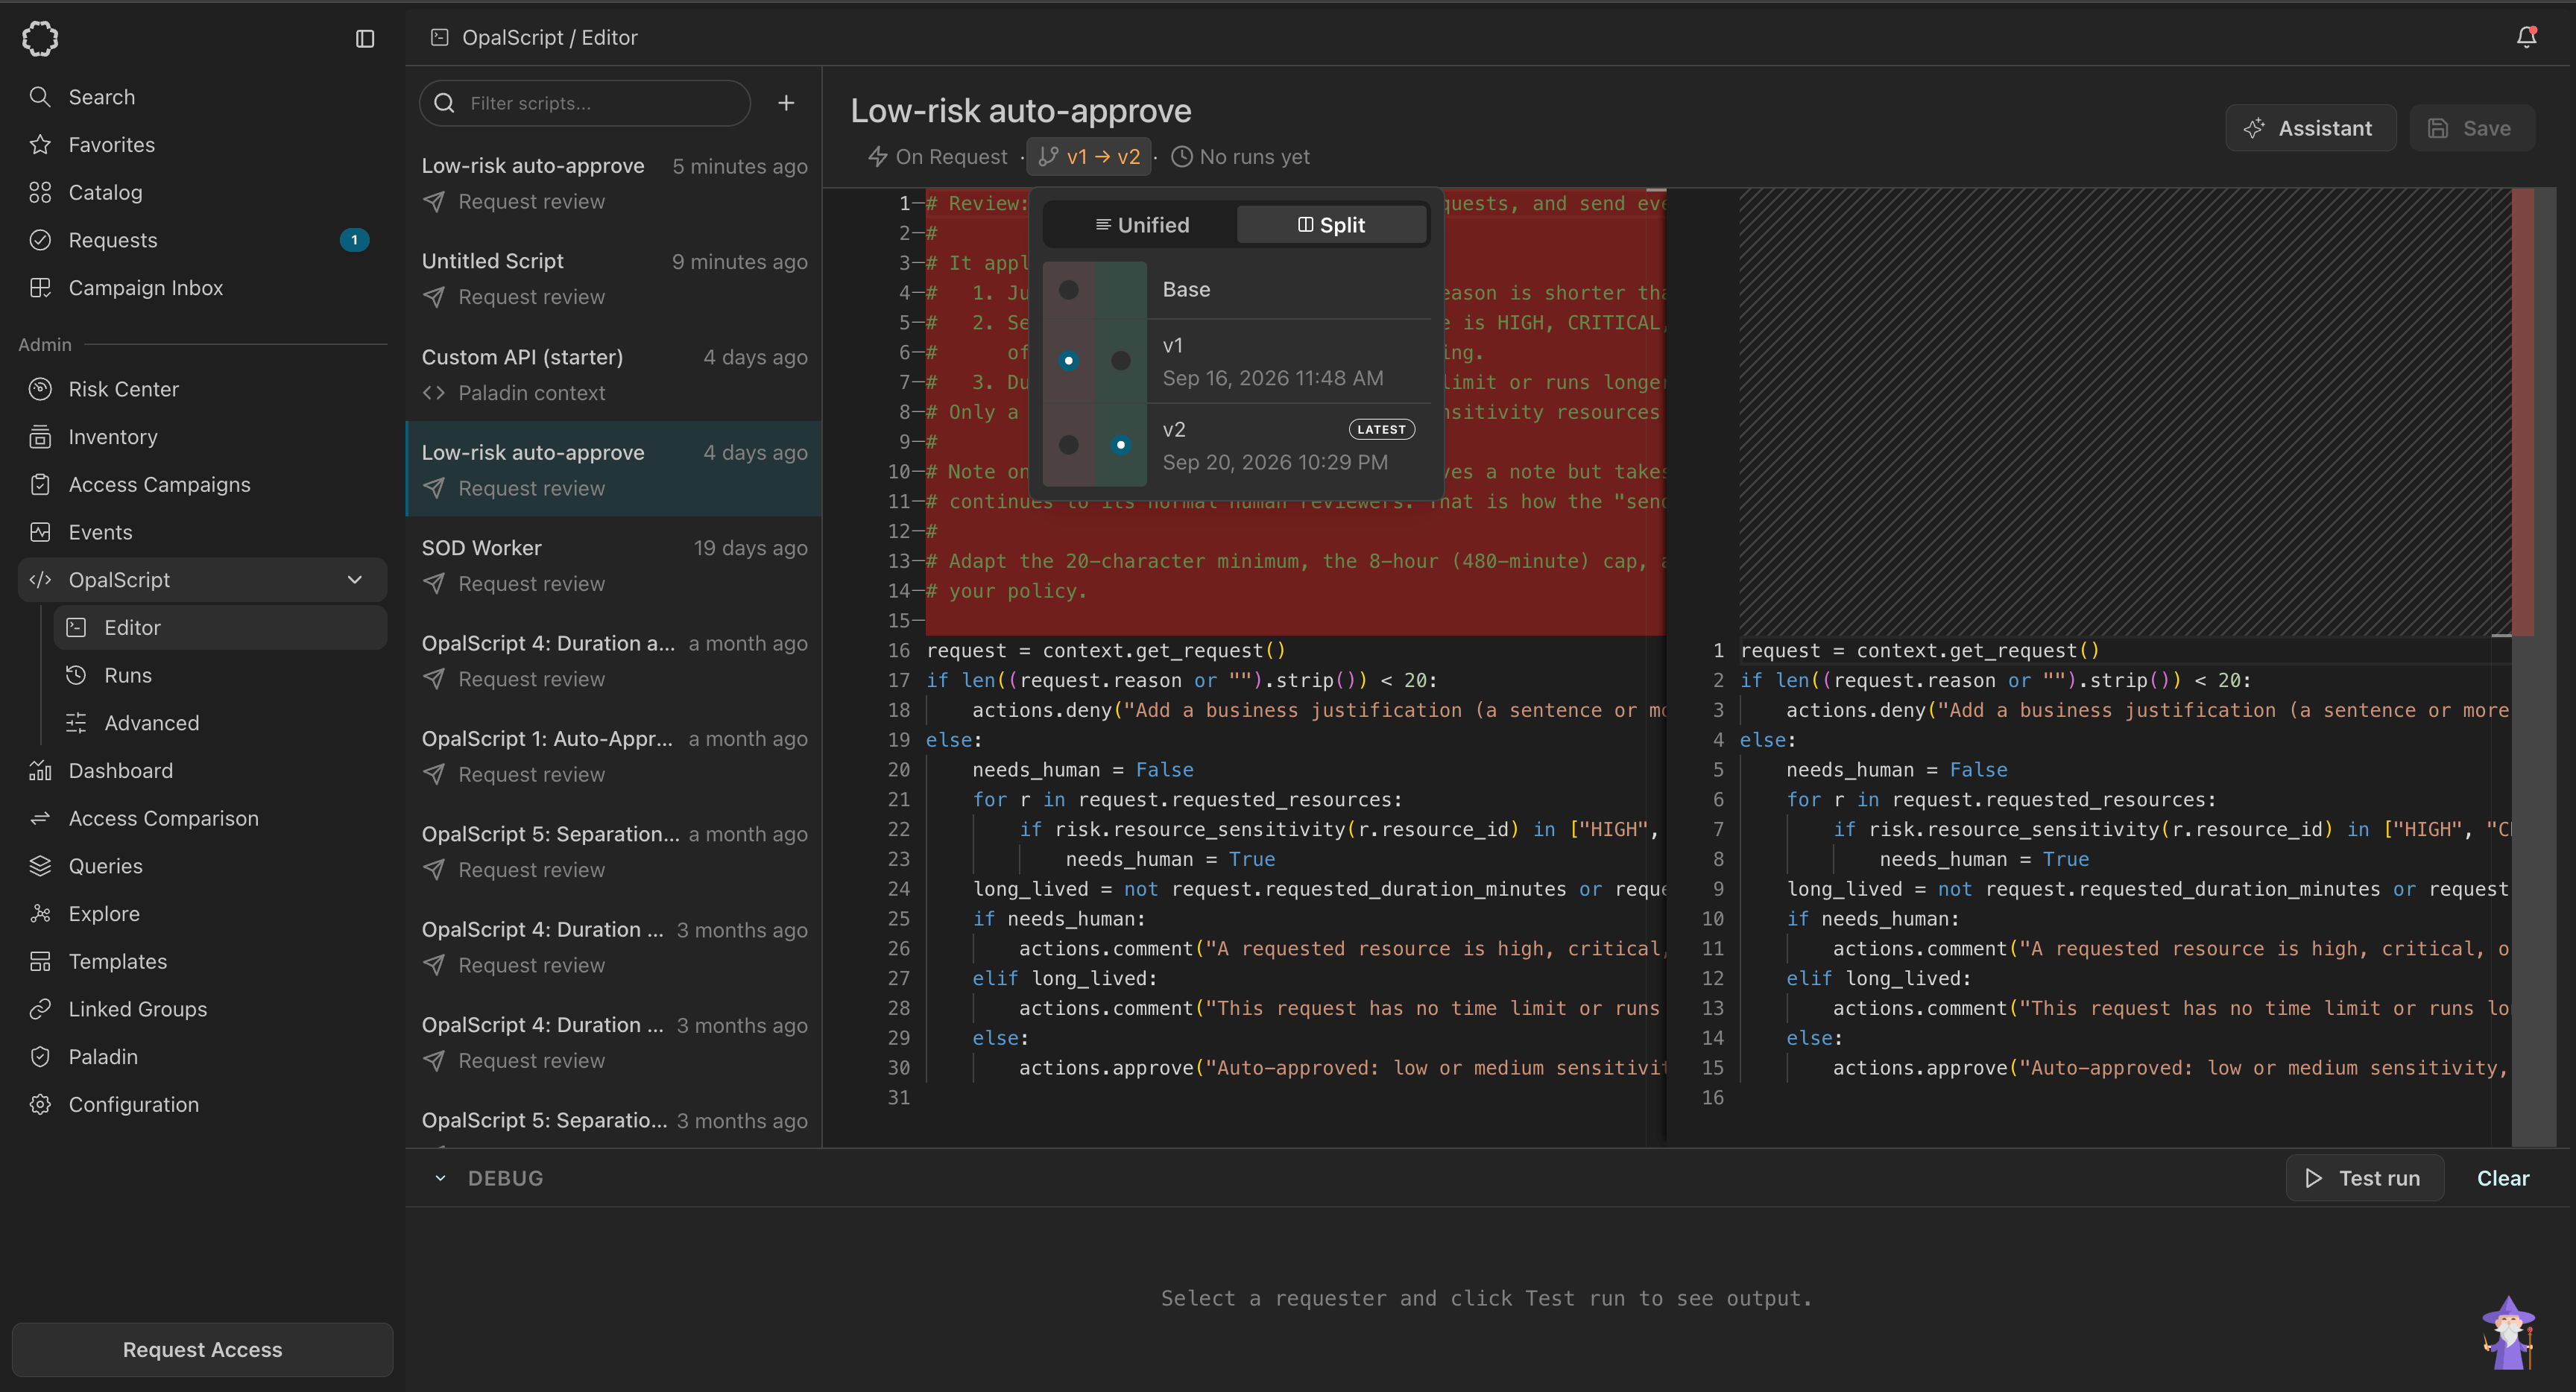2576x1392 pixels.
Task: Open Paladin page
Action: pyautogui.click(x=202, y=1057)
